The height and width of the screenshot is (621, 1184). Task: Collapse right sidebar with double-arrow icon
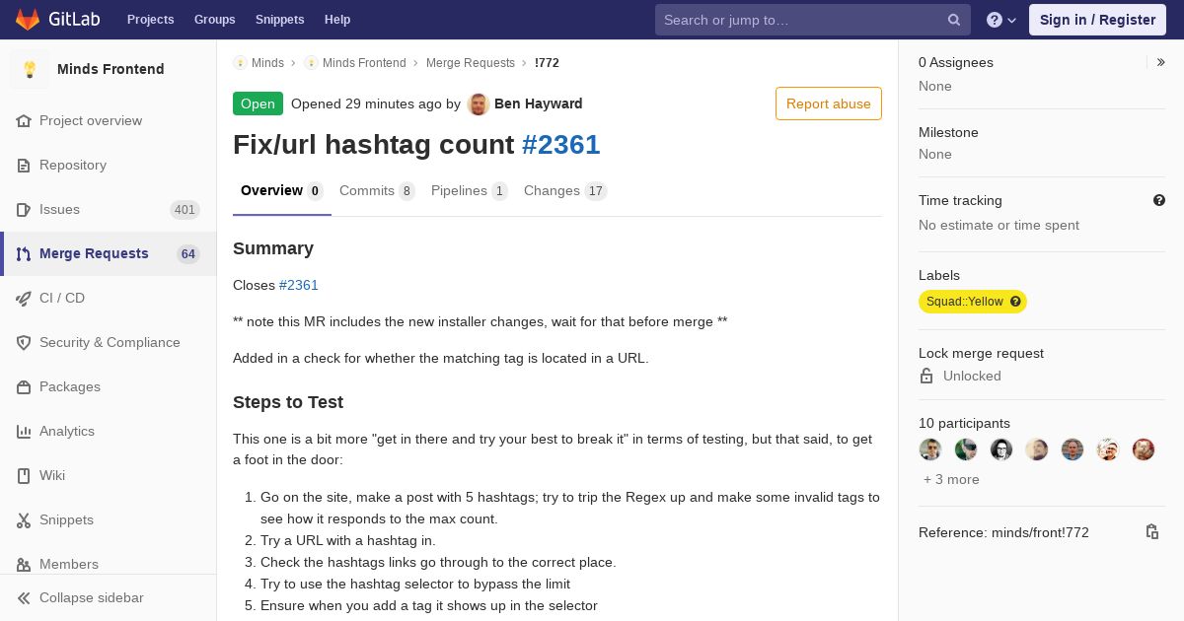point(1161,62)
